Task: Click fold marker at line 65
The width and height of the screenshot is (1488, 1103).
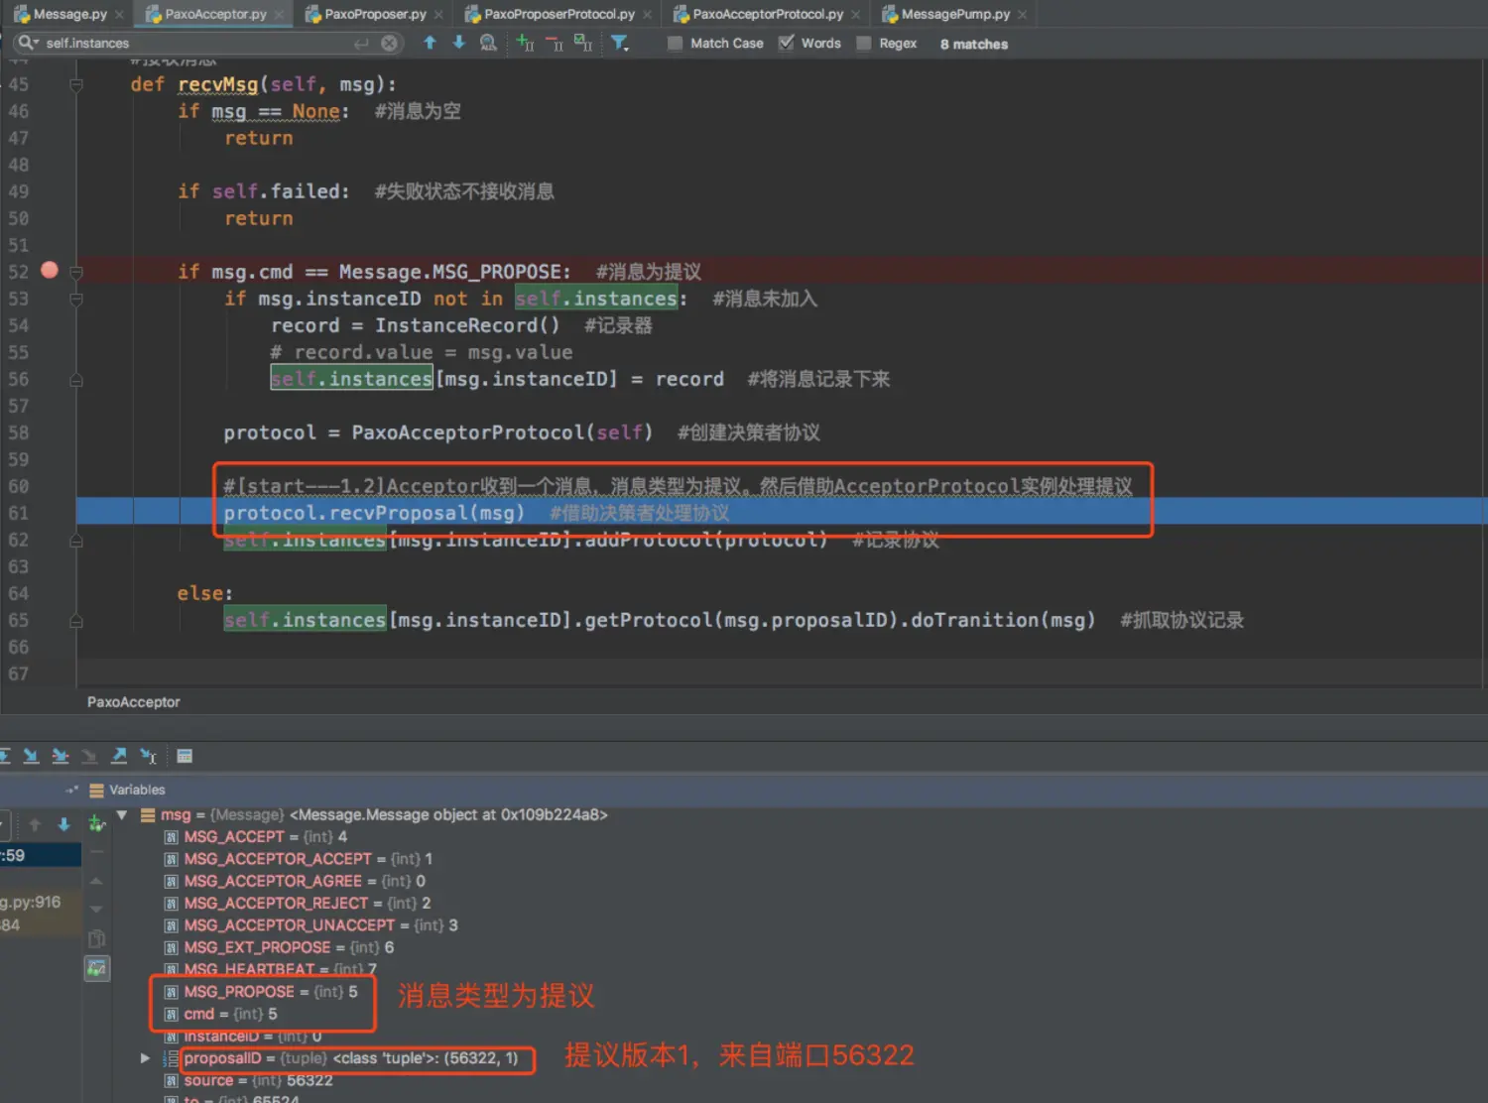Action: point(76,621)
